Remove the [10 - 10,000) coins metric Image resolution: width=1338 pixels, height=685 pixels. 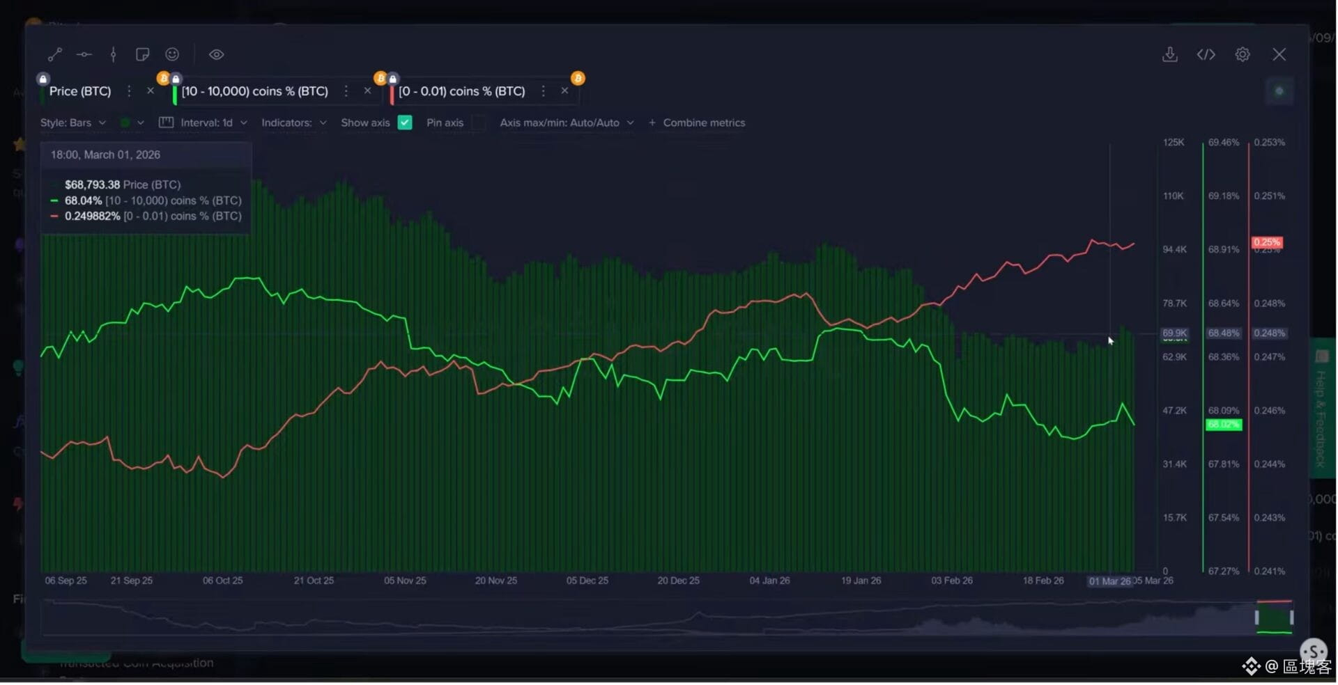click(368, 91)
